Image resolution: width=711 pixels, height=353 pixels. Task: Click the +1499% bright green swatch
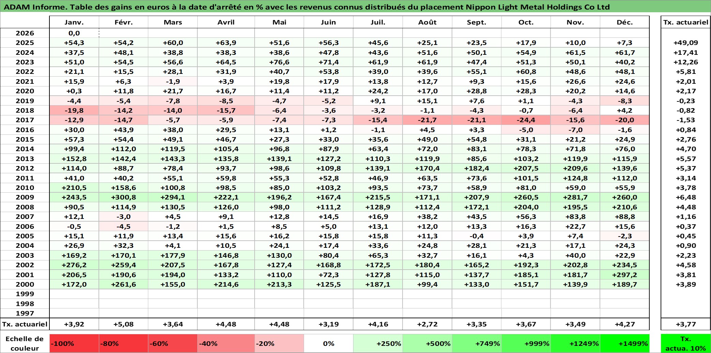[625, 343]
